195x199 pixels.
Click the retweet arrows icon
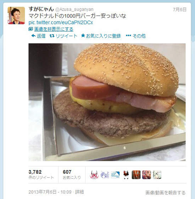52,36
